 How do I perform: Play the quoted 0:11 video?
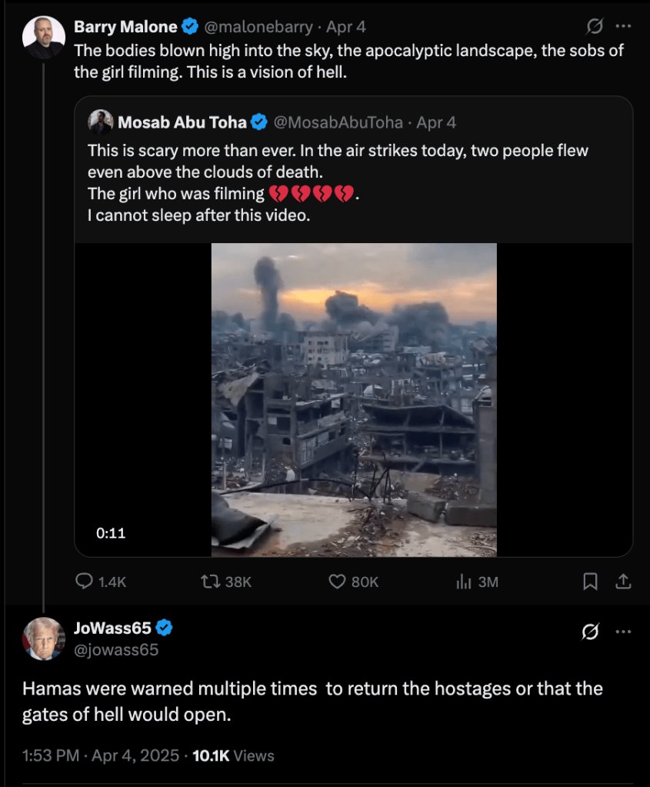click(354, 399)
